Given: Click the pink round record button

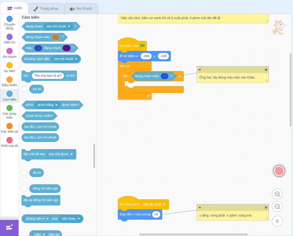Looking at the screenshot, I should [279, 171].
